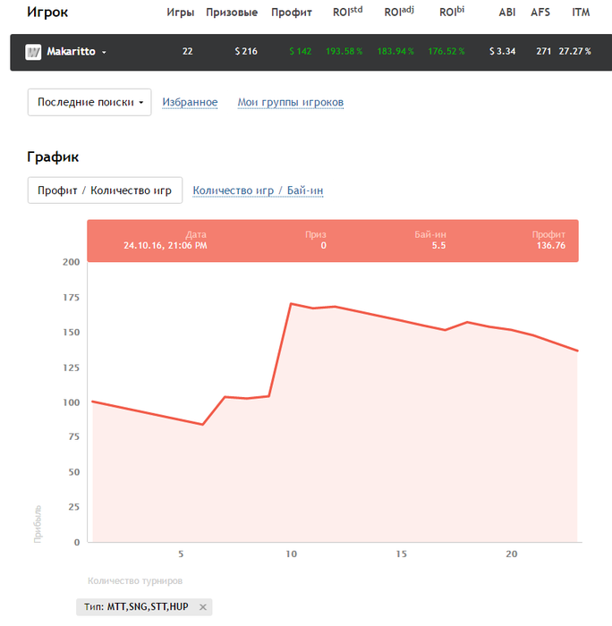Expand the Makaritto player dropdown arrow
The image size is (612, 626).
pyautogui.click(x=104, y=53)
